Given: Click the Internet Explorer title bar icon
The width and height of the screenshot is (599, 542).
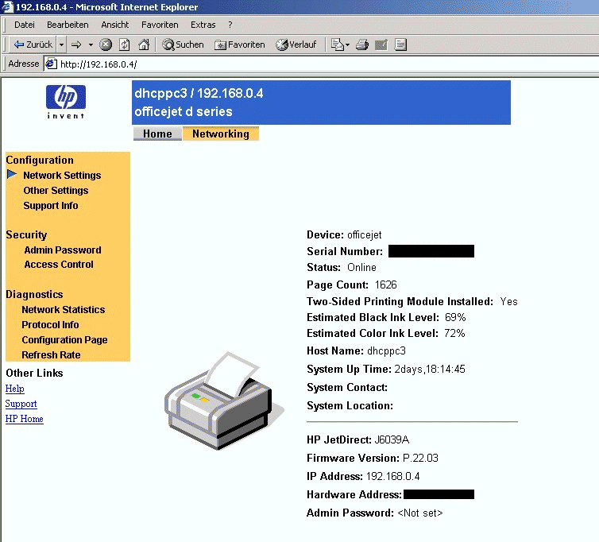Looking at the screenshot, I should [8, 7].
